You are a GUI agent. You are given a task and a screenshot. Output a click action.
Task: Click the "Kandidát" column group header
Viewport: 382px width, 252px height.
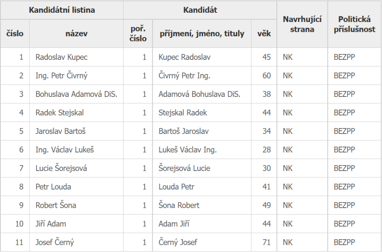tap(200, 10)
